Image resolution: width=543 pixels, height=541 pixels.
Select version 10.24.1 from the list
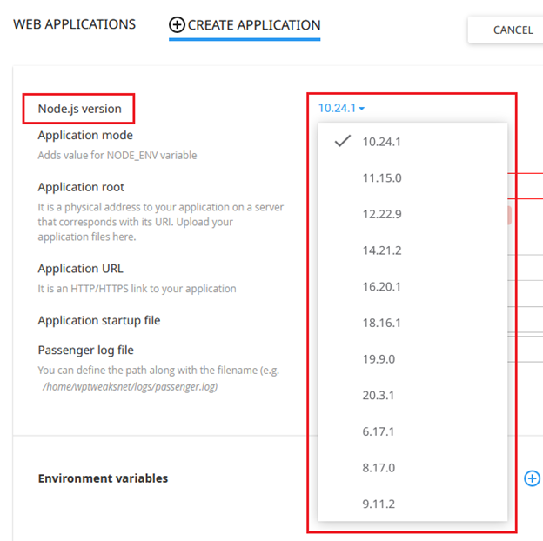pos(412,142)
